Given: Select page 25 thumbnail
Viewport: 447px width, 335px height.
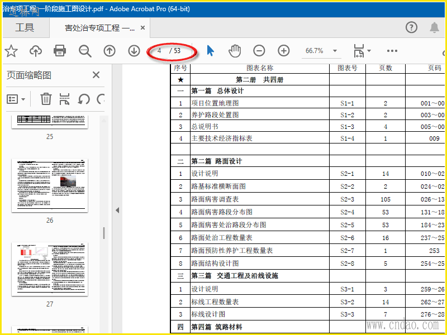Looking at the screenshot, I should pyautogui.click(x=50, y=122).
